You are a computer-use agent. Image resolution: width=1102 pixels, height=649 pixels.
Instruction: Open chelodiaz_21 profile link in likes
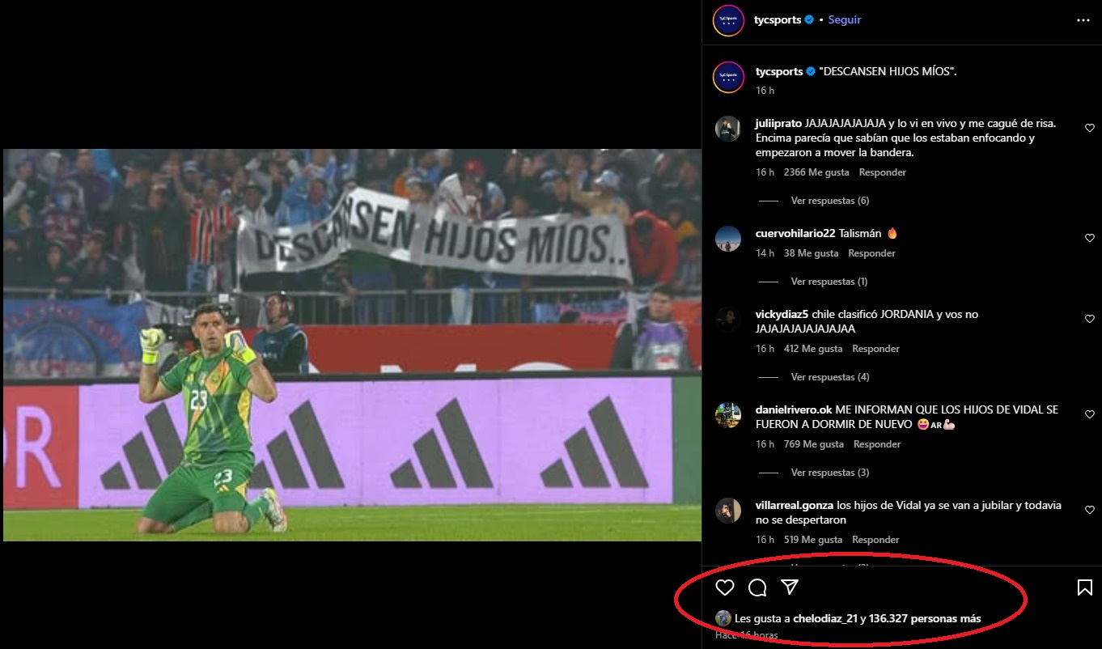coord(825,618)
